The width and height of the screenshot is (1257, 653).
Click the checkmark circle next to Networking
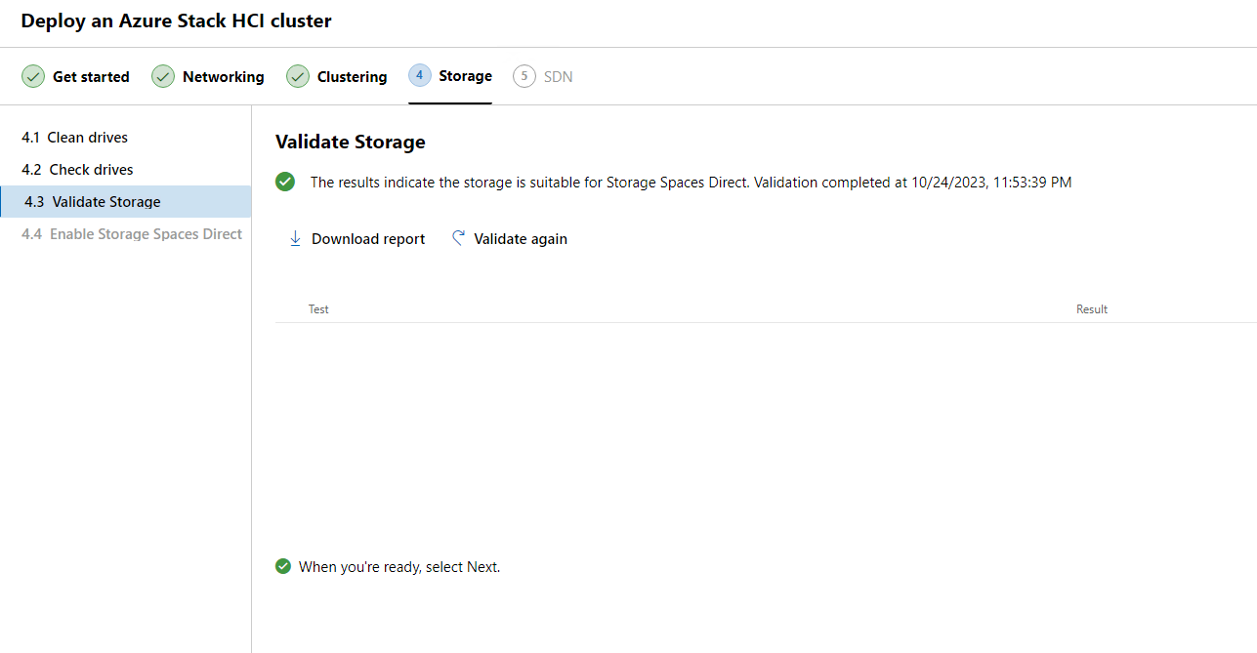[x=163, y=76]
